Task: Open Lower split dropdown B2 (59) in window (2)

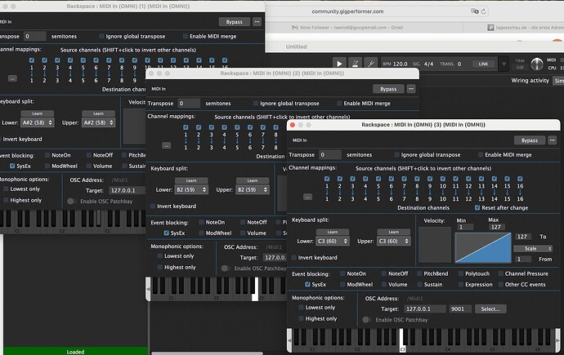Action: 191,189
